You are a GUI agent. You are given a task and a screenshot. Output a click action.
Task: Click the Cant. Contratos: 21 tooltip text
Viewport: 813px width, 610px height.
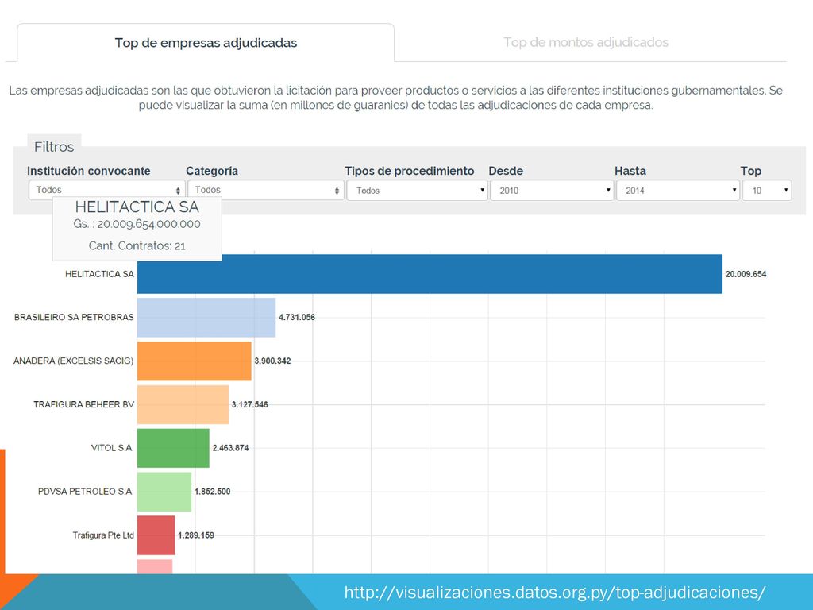click(137, 246)
